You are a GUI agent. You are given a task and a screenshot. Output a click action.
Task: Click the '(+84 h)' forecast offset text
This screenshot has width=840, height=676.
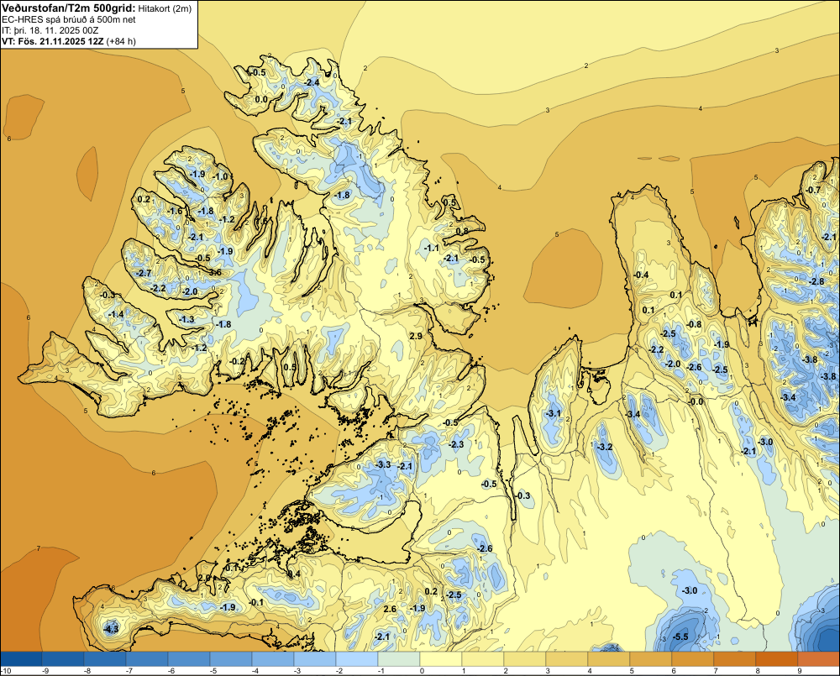[122, 41]
